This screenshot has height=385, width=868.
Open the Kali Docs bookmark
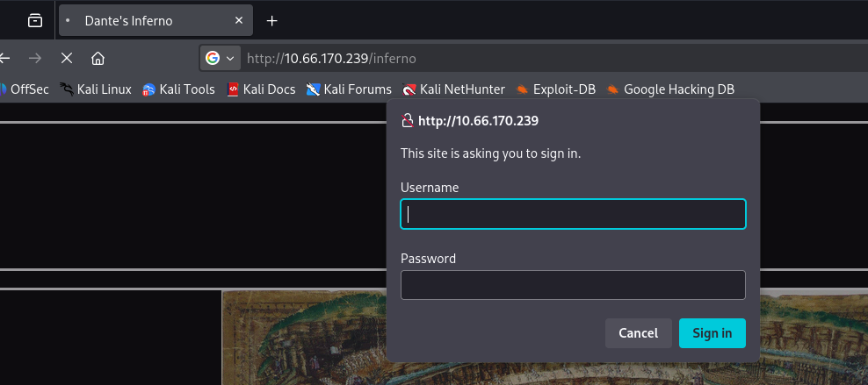pyautogui.click(x=261, y=89)
